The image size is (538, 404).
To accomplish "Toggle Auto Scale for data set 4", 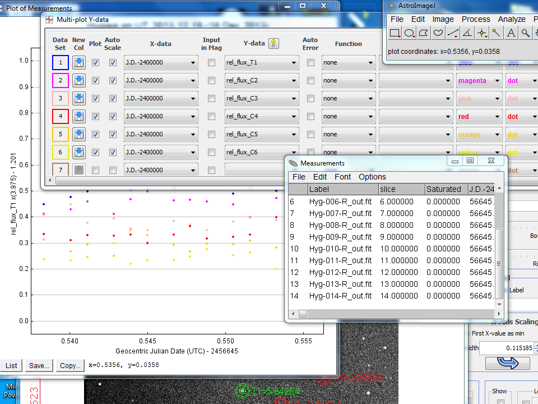I will [113, 116].
